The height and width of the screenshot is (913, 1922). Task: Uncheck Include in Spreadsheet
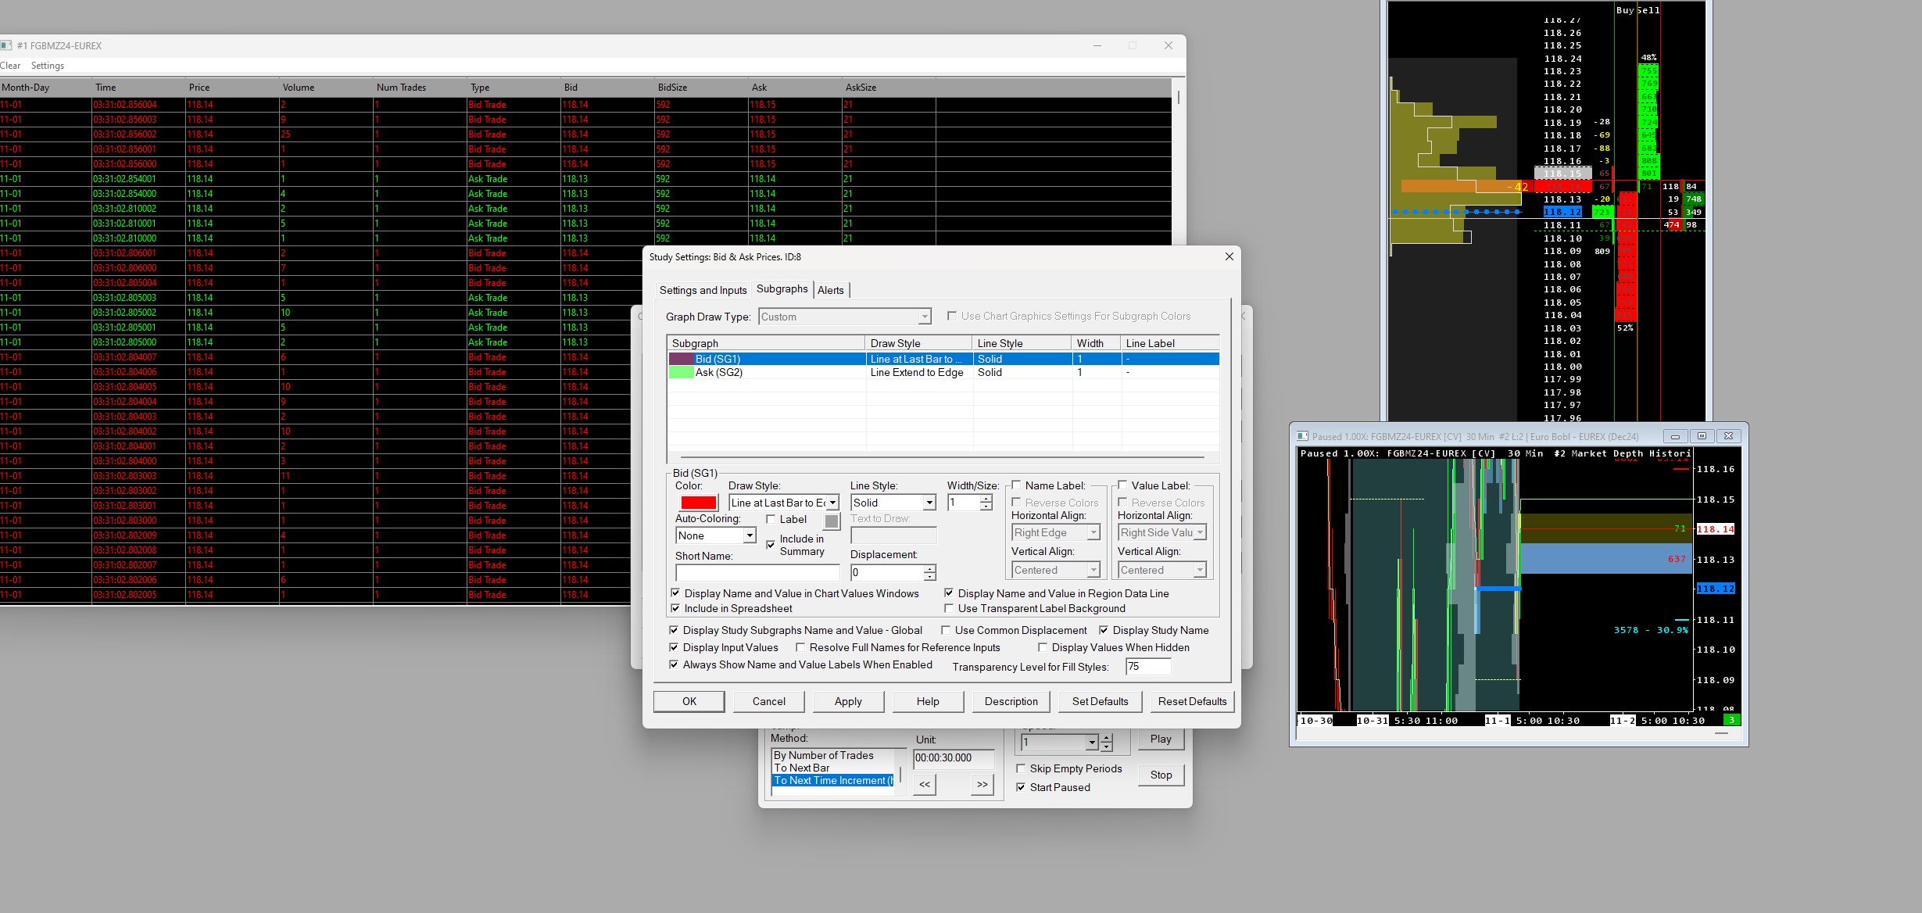pyautogui.click(x=676, y=608)
